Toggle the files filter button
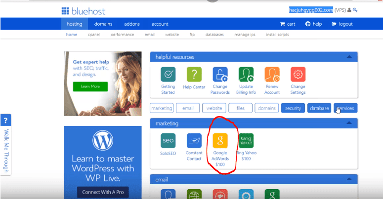 coord(240,108)
